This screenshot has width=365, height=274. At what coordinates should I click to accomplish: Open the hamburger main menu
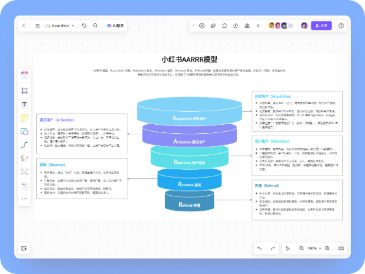[x=38, y=26]
